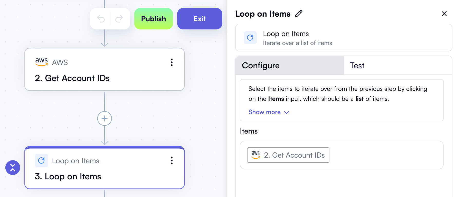The image size is (456, 197).
Task: Switch to the Test tab
Action: (x=357, y=65)
